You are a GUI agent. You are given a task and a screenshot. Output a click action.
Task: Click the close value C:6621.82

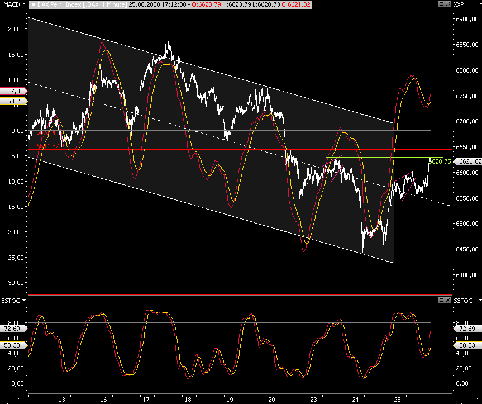296,4
